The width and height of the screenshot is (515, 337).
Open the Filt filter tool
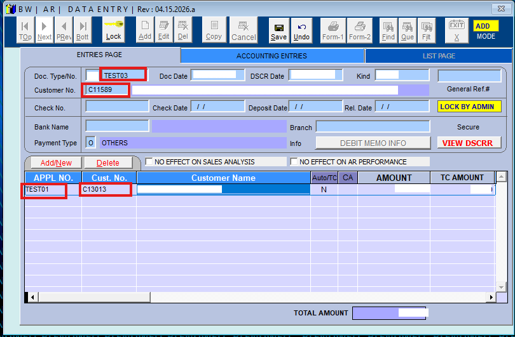pyautogui.click(x=427, y=31)
